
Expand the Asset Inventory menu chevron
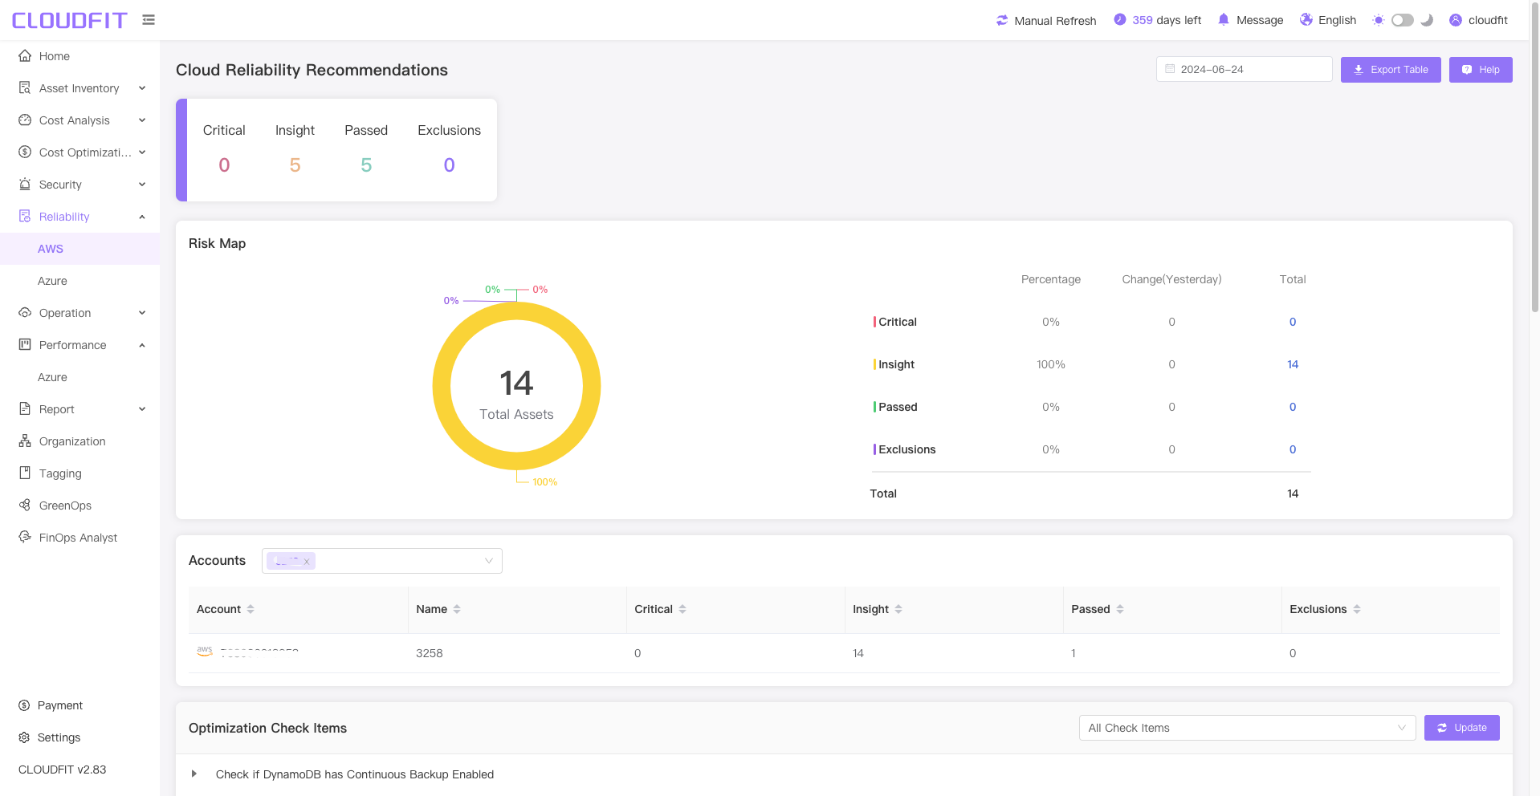[142, 88]
